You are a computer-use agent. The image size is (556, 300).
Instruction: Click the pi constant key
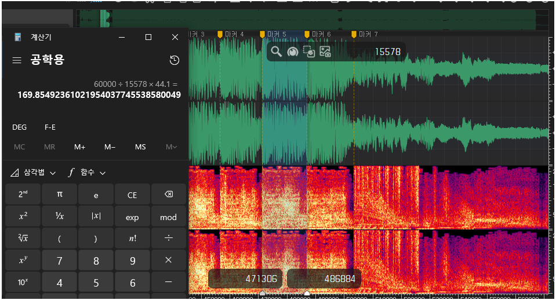click(x=60, y=194)
